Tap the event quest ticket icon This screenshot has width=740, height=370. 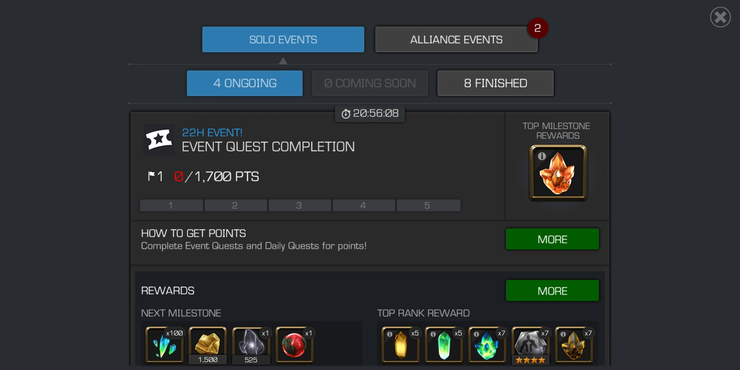(x=159, y=139)
